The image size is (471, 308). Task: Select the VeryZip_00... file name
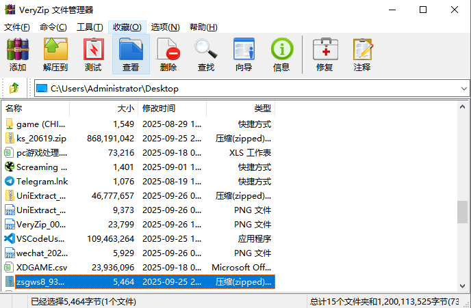[x=41, y=225]
